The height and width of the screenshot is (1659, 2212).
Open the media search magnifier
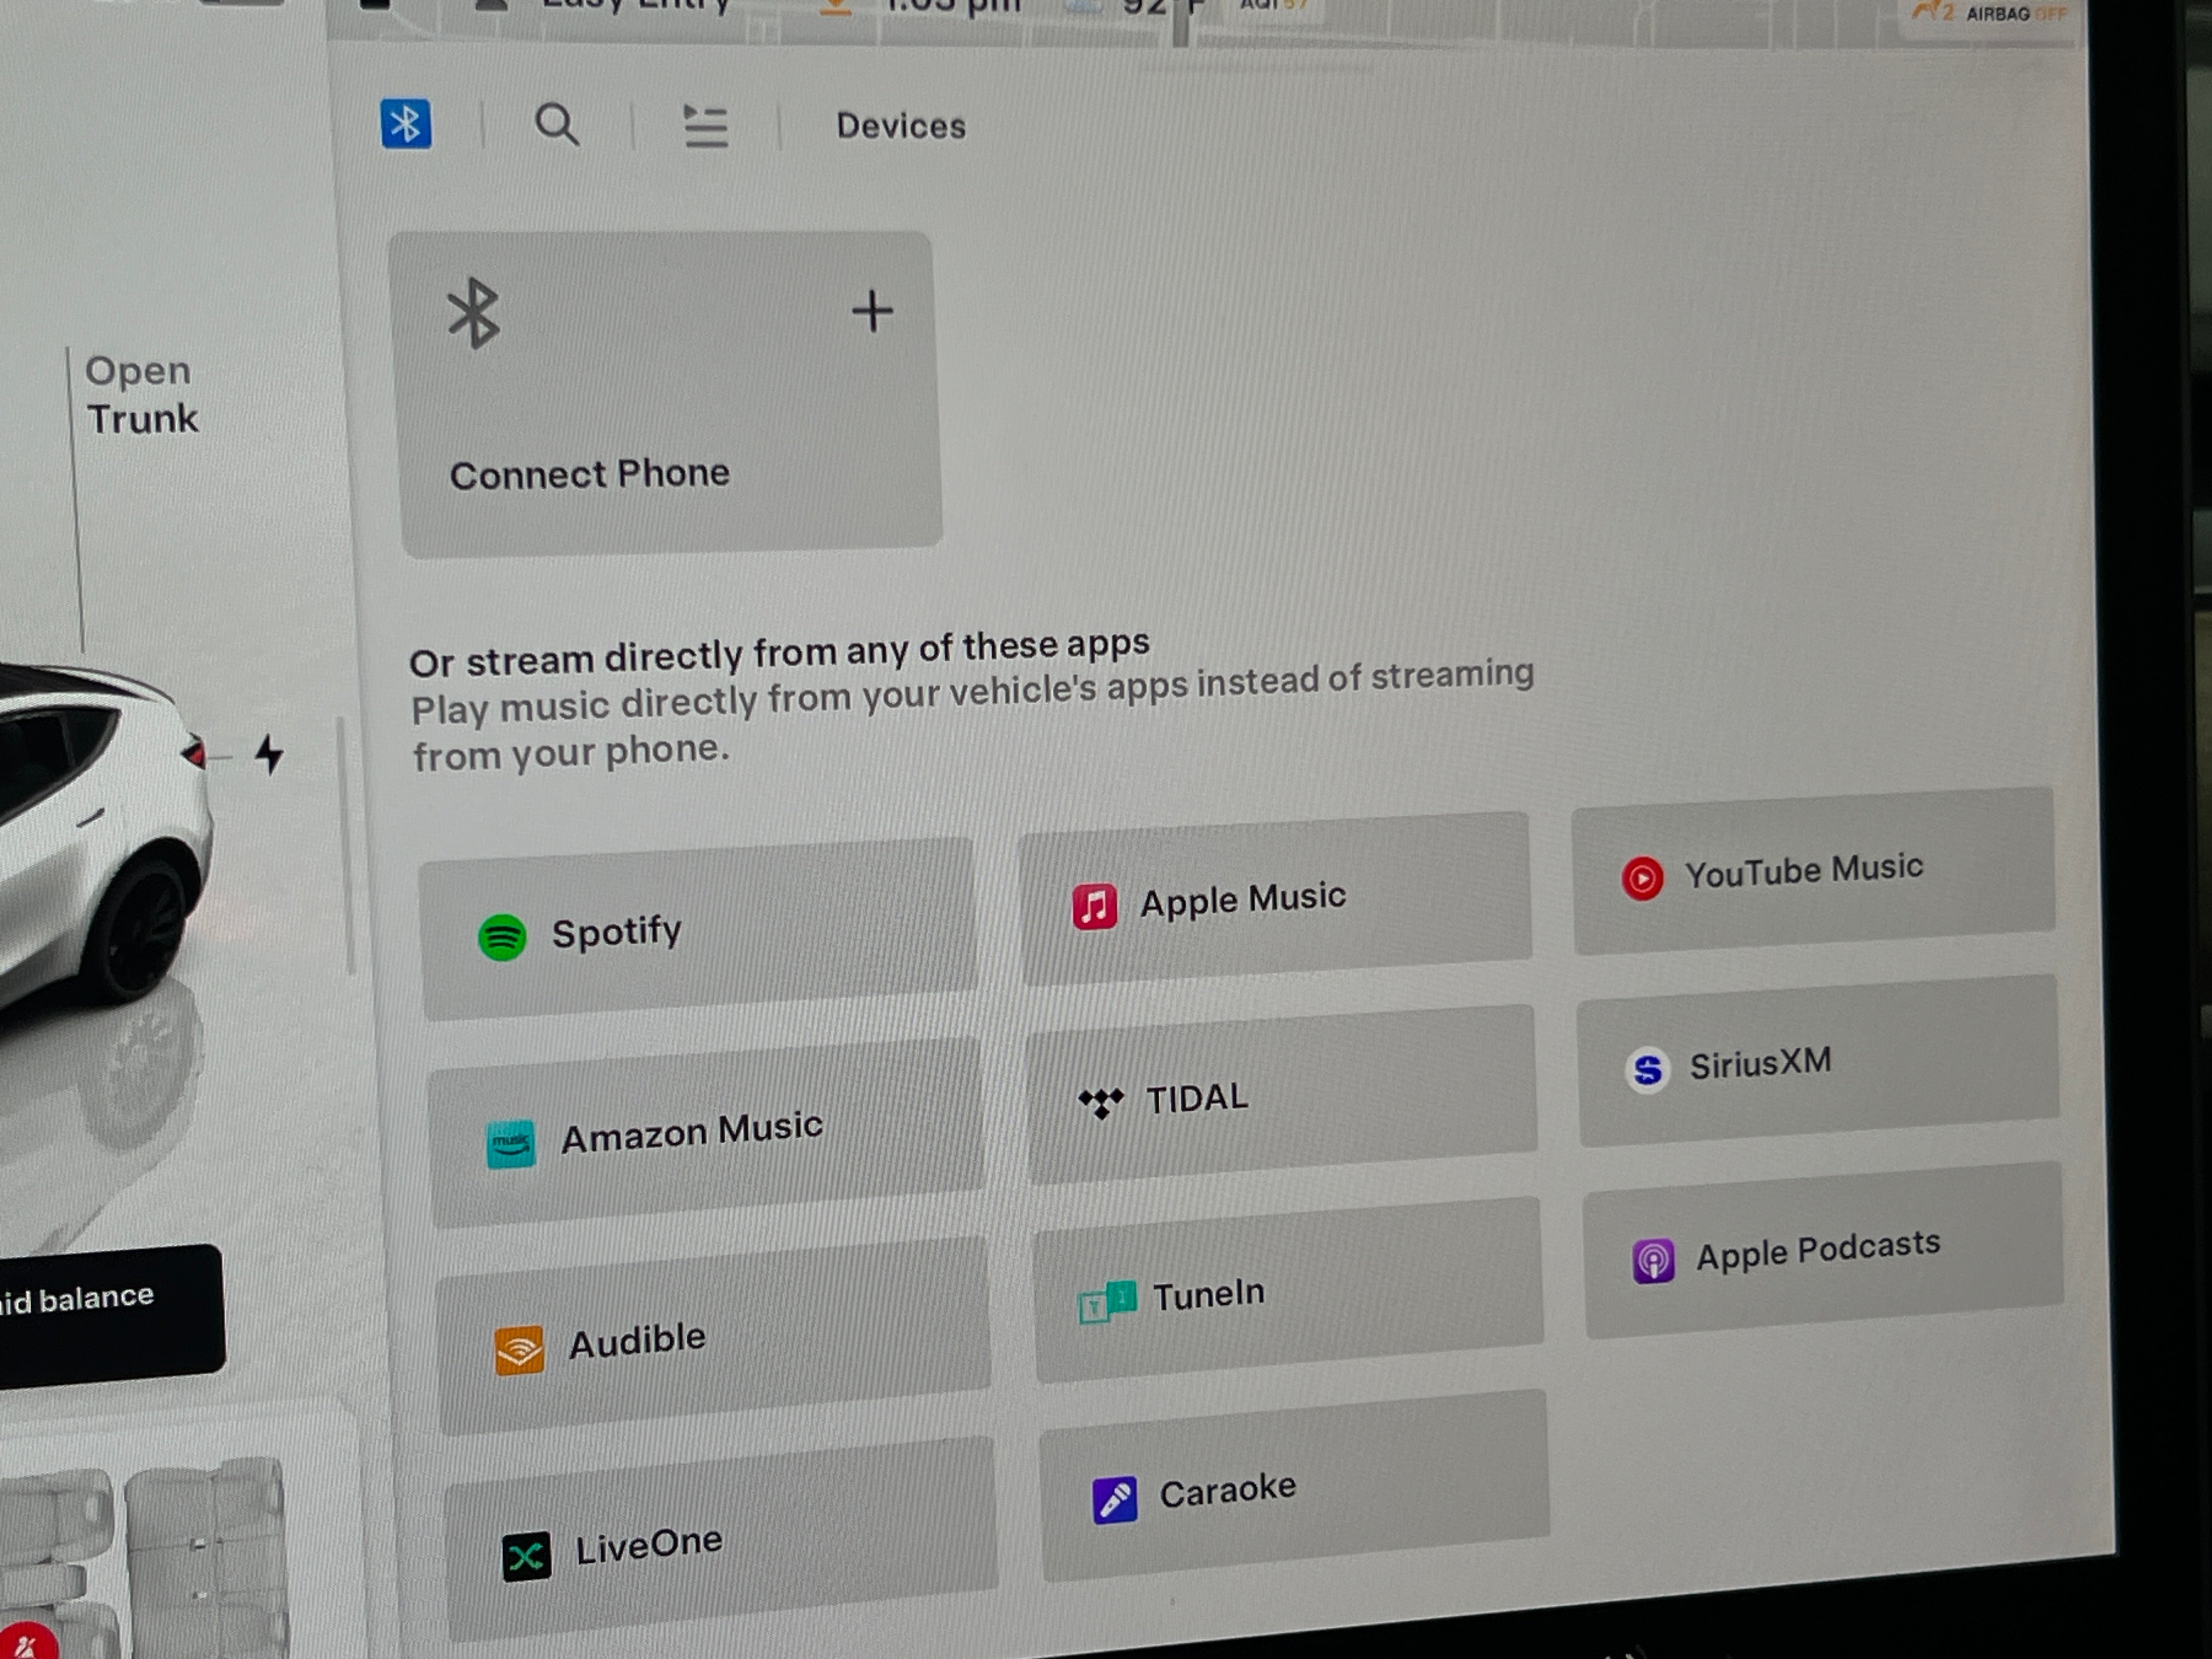pyautogui.click(x=557, y=125)
